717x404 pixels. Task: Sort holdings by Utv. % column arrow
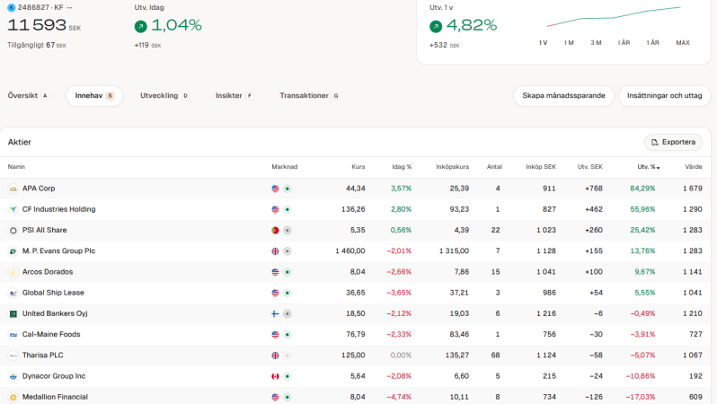659,167
